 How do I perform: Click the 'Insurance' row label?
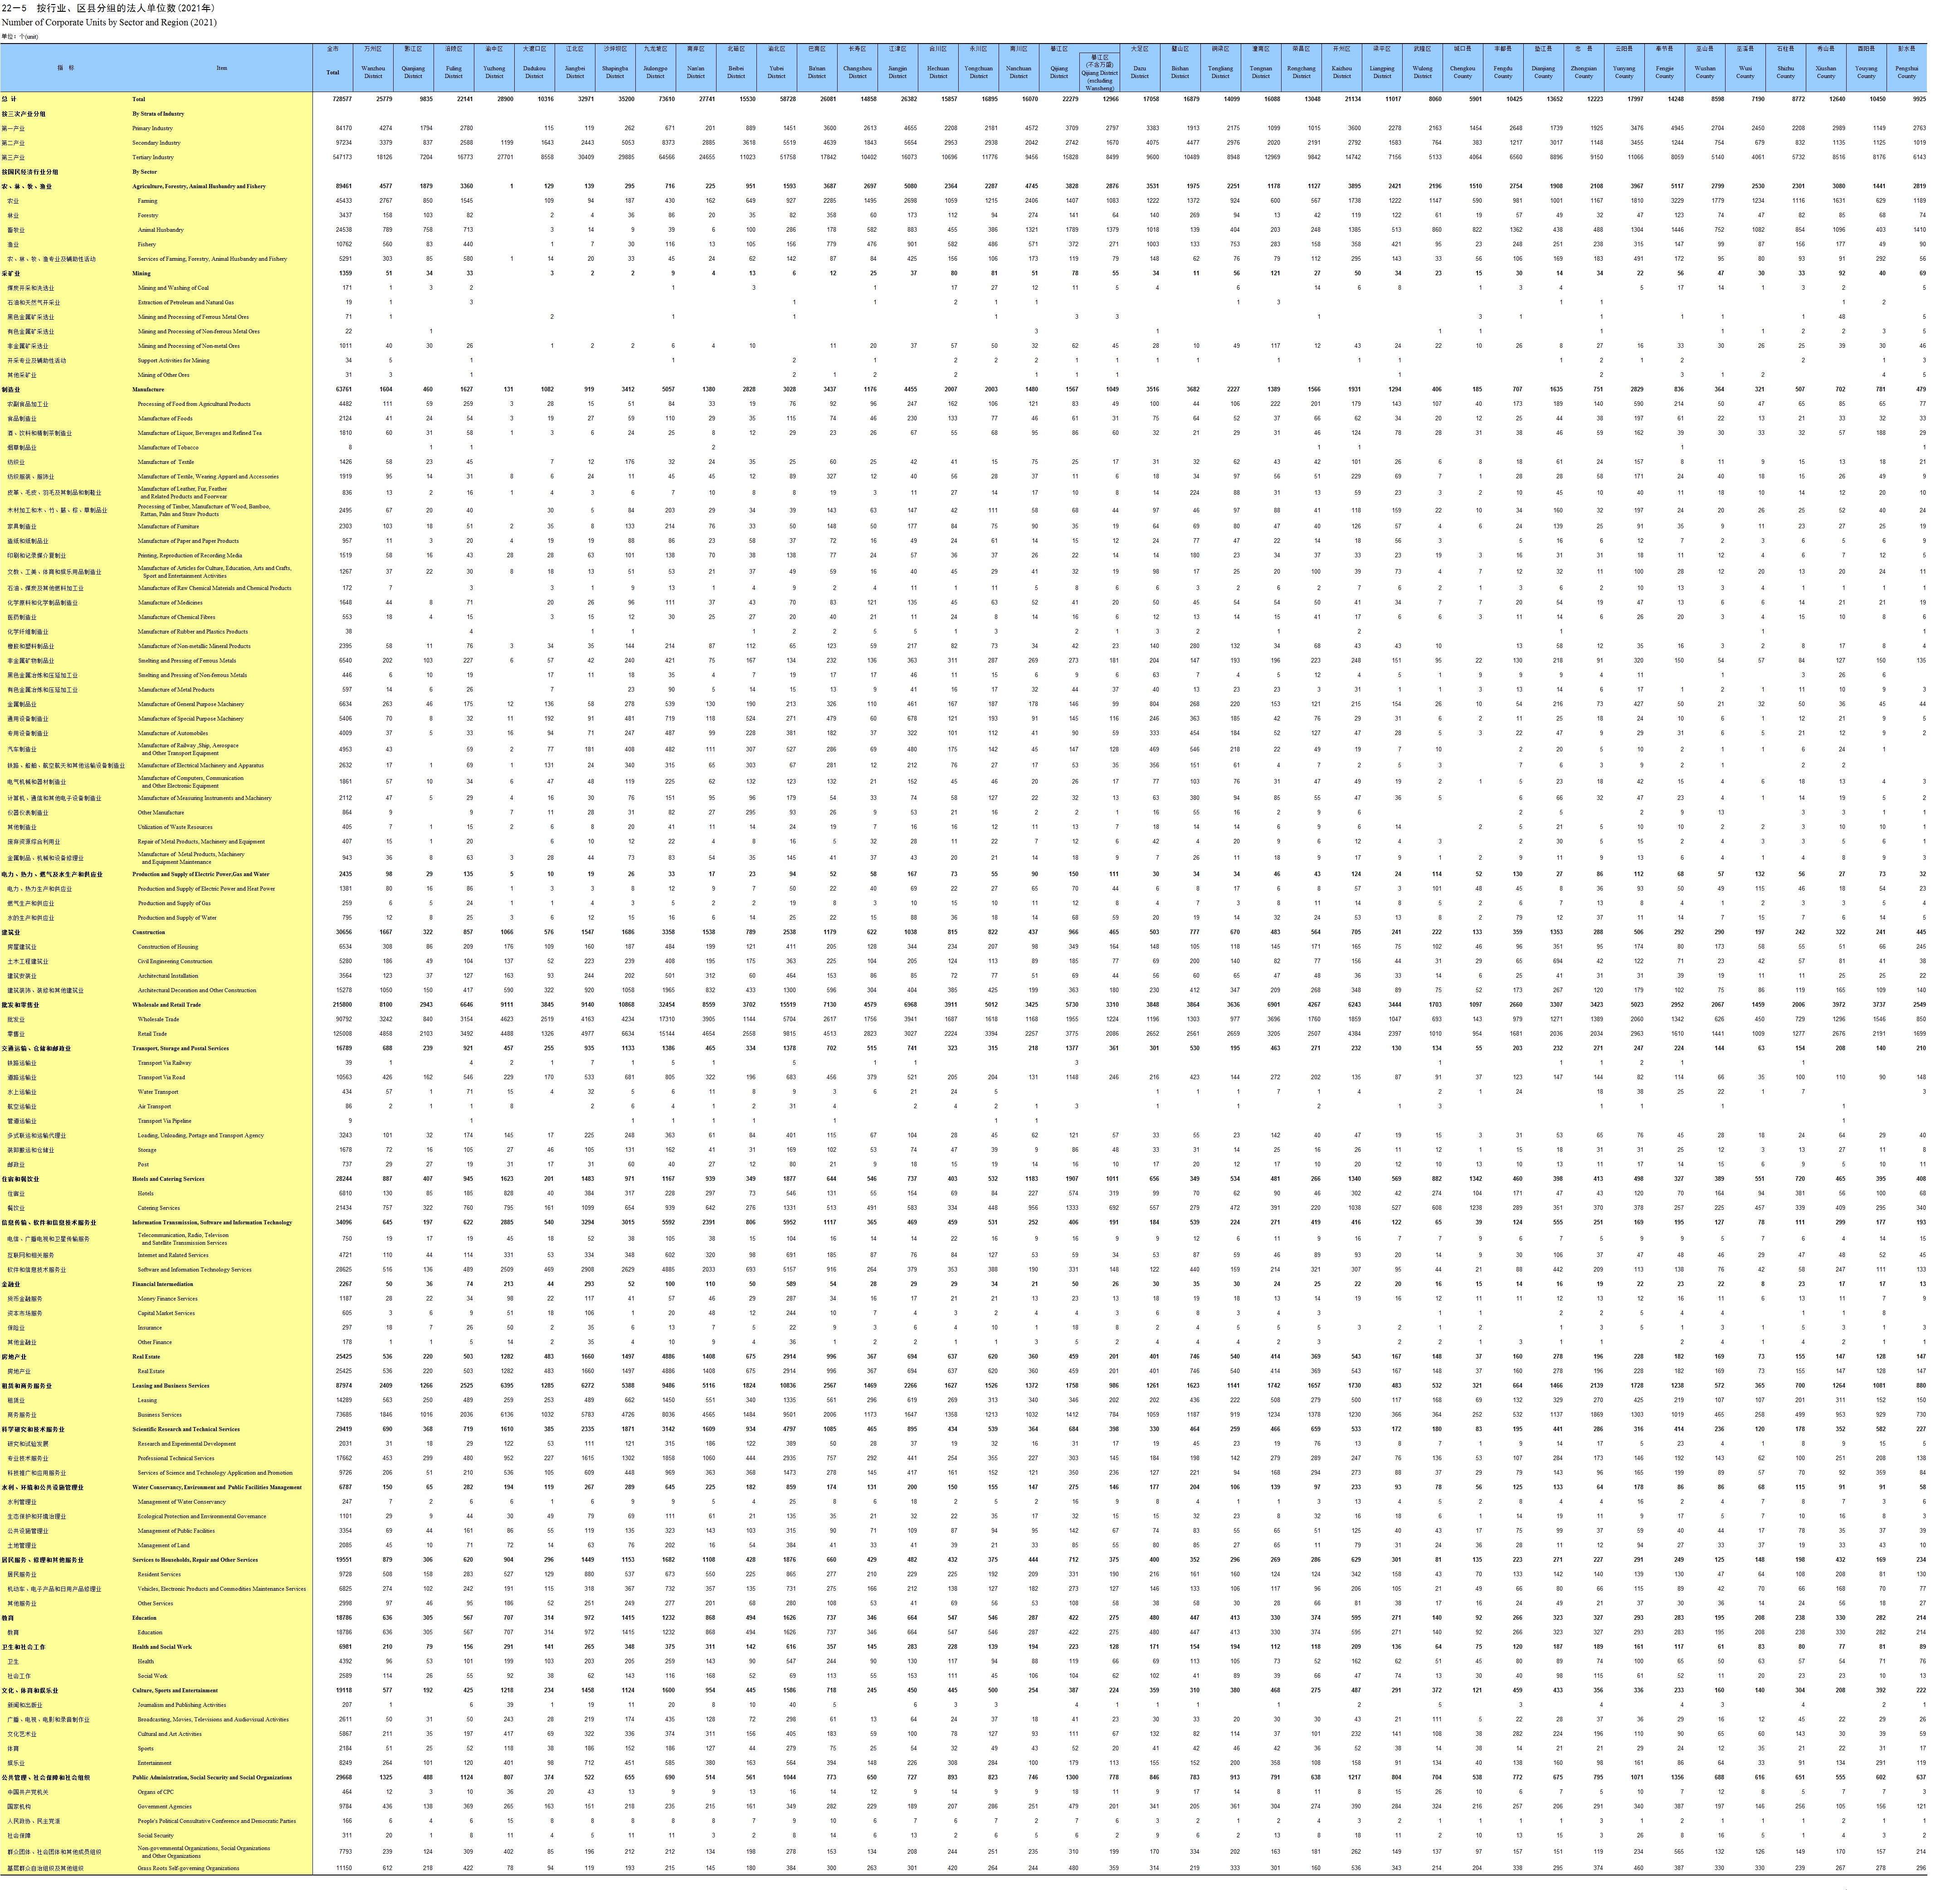149,1328
